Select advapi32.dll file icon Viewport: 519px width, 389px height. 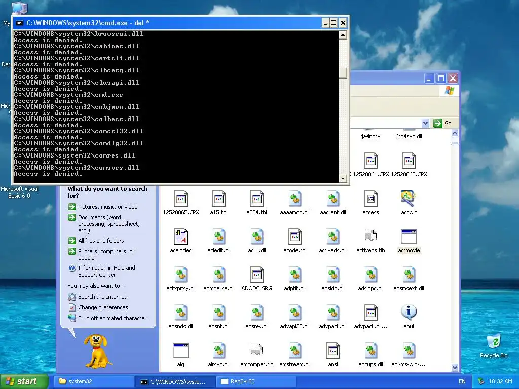click(295, 313)
